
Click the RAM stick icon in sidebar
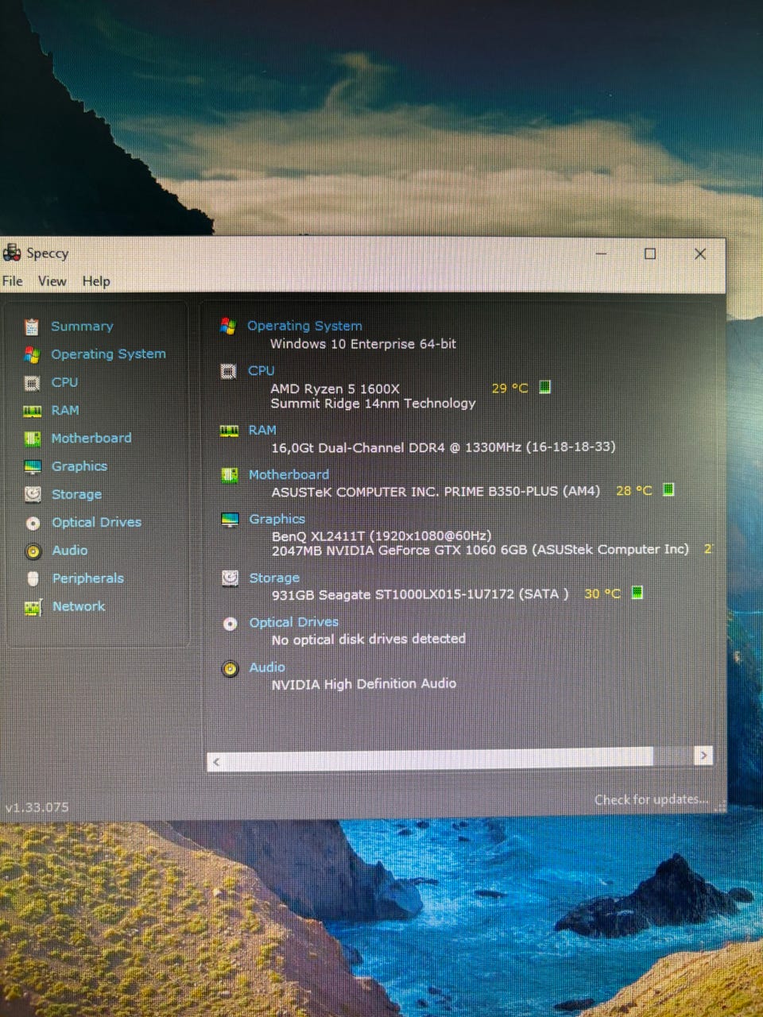click(x=32, y=411)
